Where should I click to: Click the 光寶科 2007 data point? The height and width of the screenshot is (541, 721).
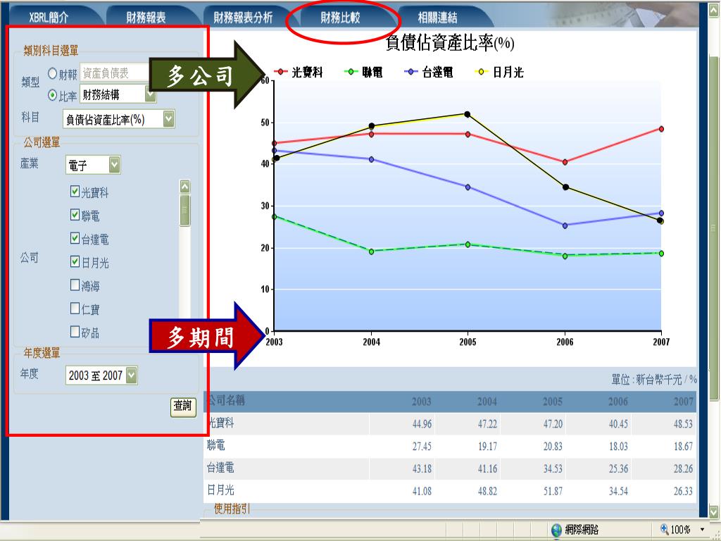(x=661, y=129)
